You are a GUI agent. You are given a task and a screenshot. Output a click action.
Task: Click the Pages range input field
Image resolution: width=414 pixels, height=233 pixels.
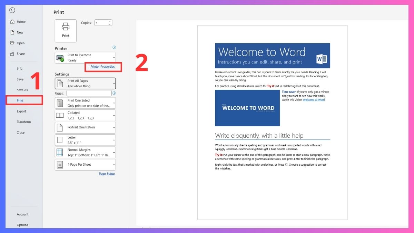tap(89, 93)
